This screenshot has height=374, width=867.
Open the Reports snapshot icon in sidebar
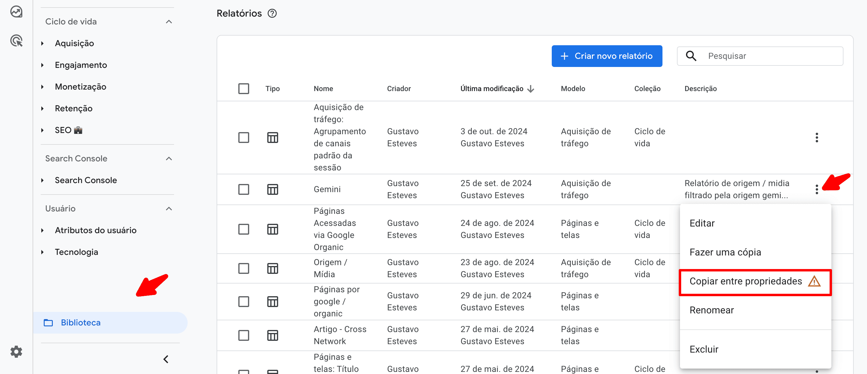click(16, 11)
